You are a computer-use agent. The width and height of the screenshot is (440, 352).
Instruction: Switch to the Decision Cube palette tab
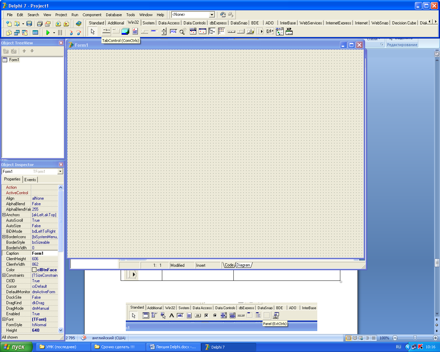coord(404,23)
